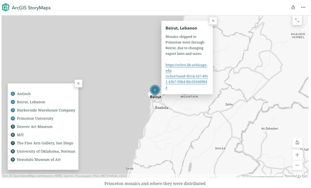Close the locations legend panel
The width and height of the screenshot is (311, 188).
click(79, 83)
